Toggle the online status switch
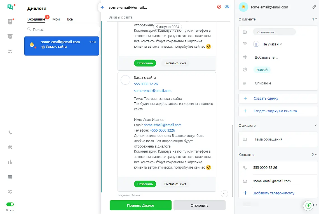Screen dimensions: 319x214 point(10,204)
